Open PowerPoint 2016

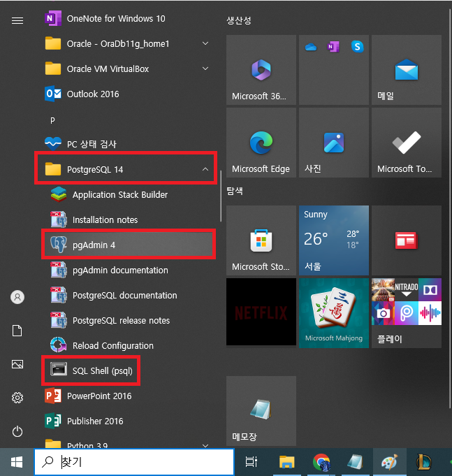127,396
